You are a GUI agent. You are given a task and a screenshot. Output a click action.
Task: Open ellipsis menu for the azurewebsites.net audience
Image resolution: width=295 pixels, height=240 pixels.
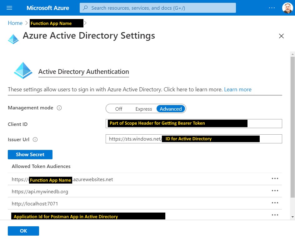[x=275, y=178]
